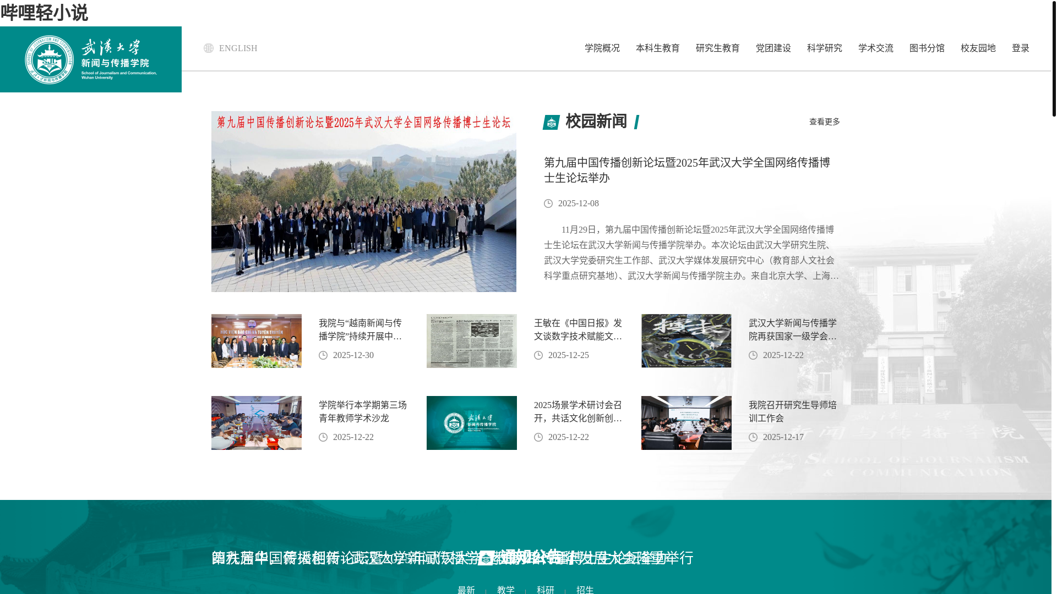
Task: Click the page vertical scrollbar thumb
Action: (1054, 58)
